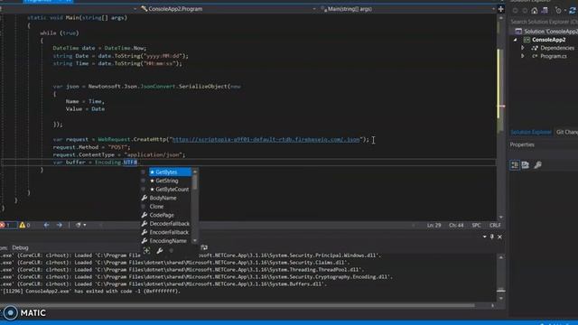Click 'has exited with code -1' output line
Screen dimensions: 578x325
90,291
